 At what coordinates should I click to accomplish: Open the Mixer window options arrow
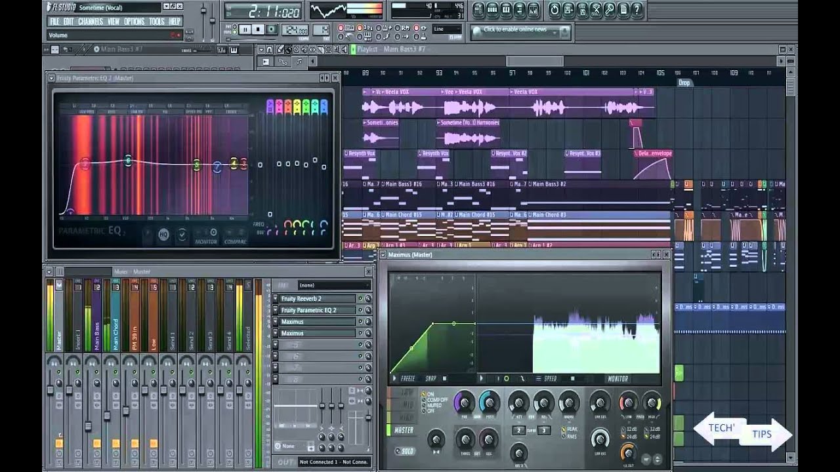click(x=50, y=271)
